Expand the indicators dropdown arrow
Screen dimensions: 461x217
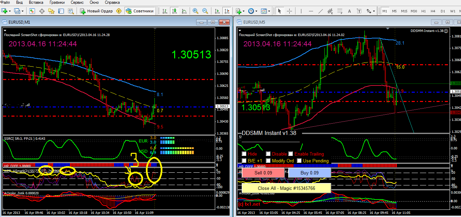(243, 11)
